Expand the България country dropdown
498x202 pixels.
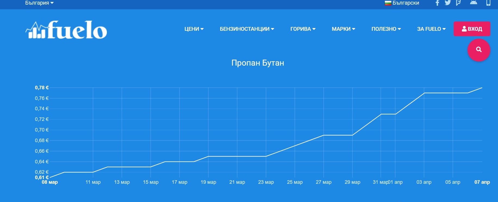click(x=39, y=3)
